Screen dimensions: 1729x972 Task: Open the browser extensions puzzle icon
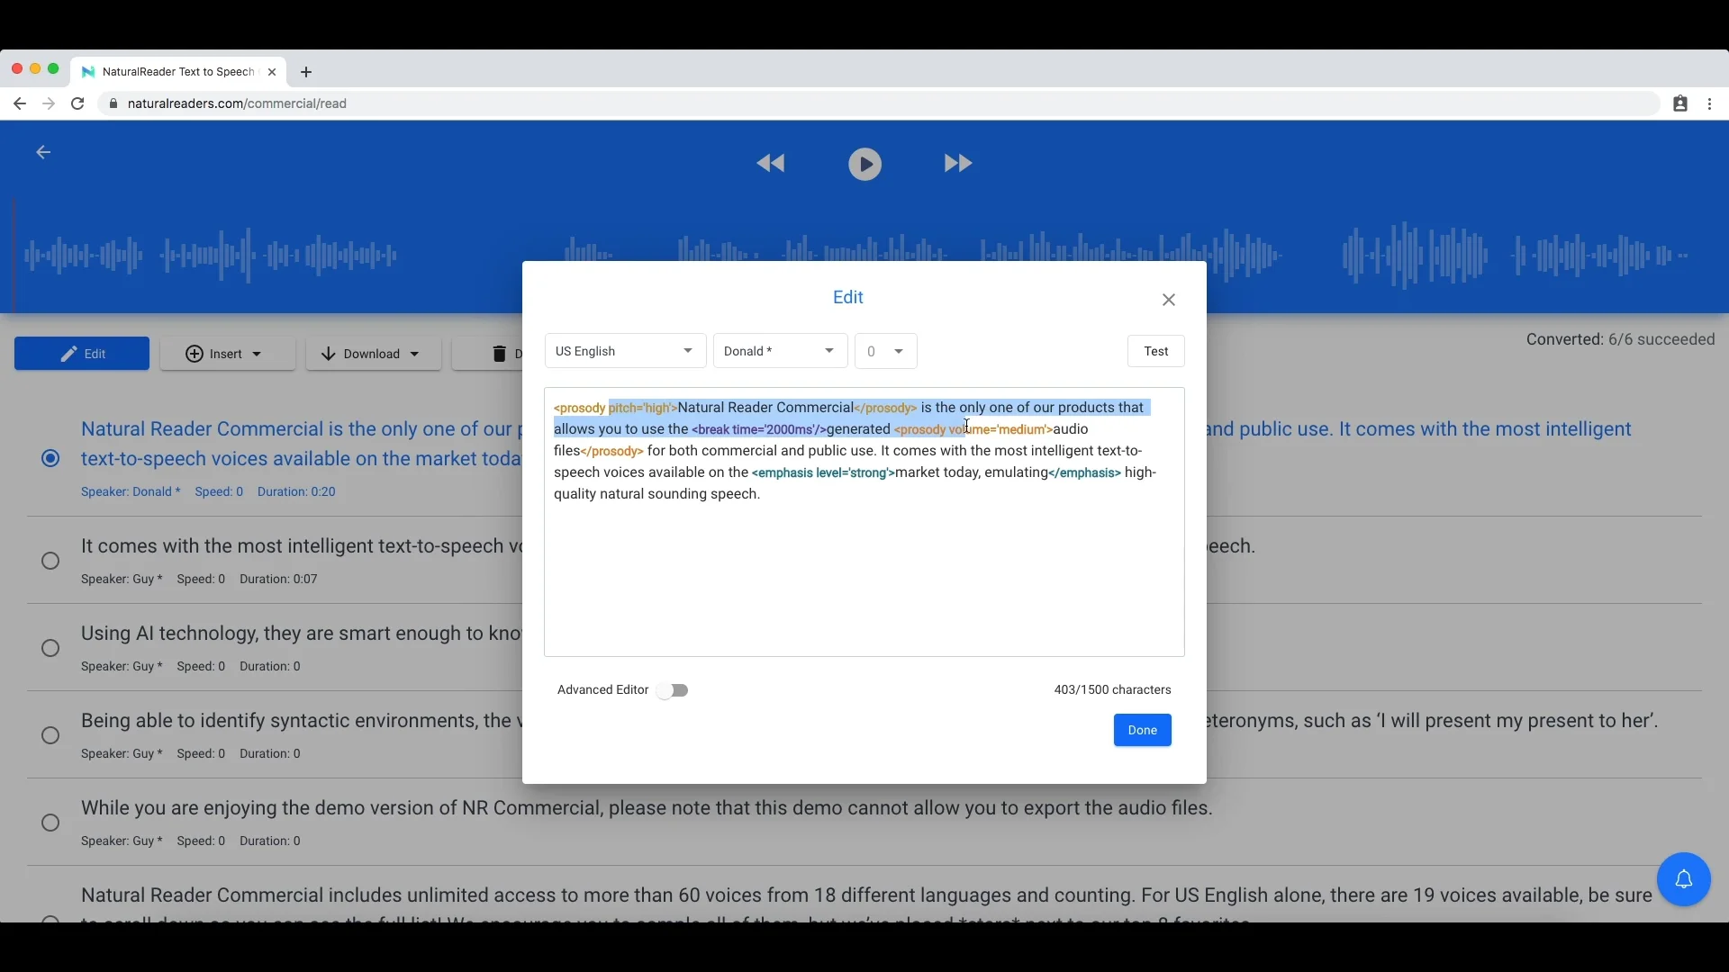(x=1682, y=103)
